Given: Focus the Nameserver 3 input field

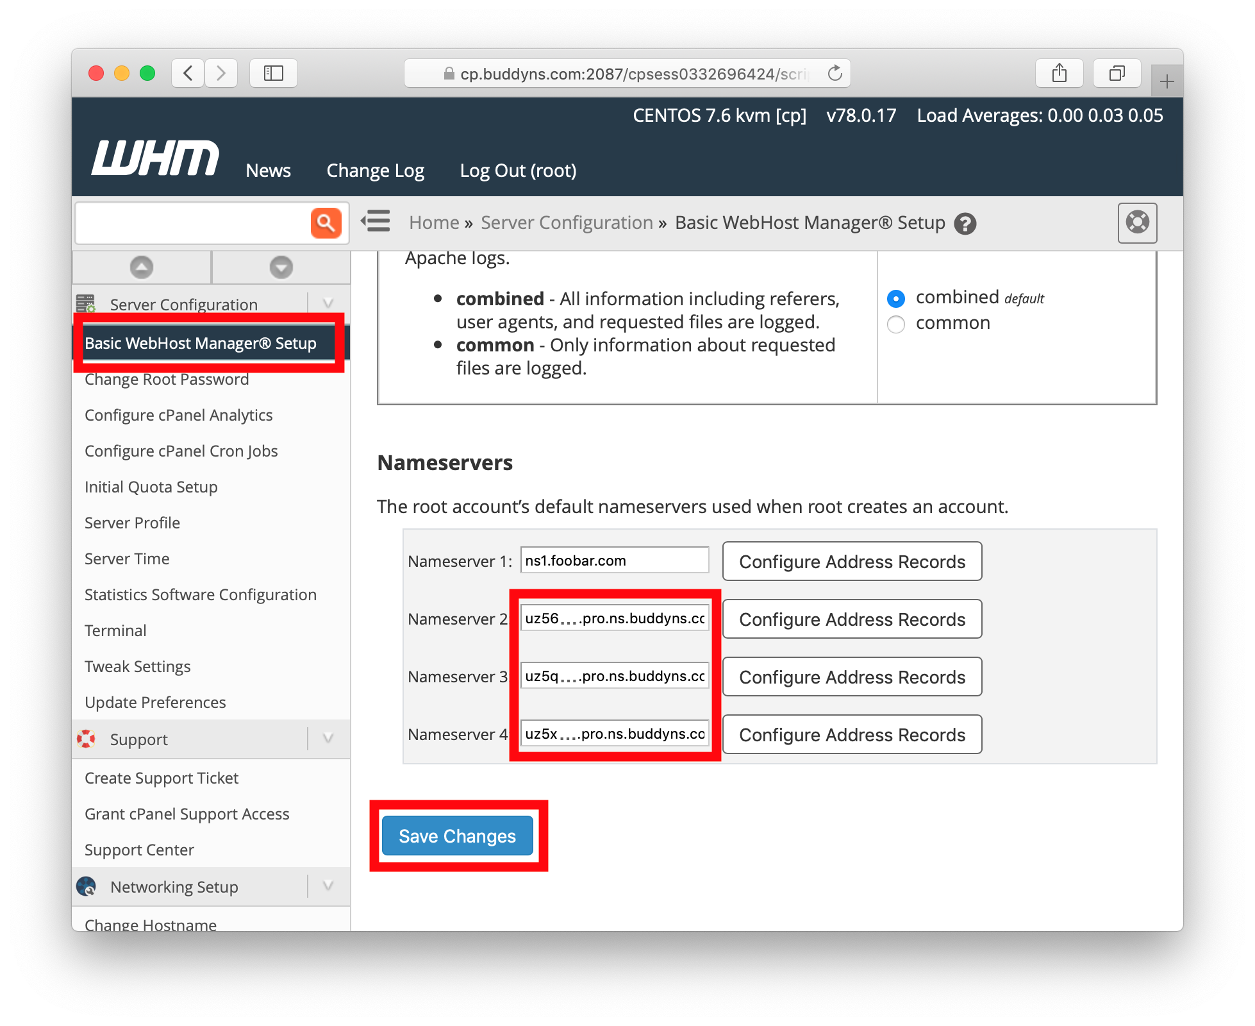Looking at the screenshot, I should click(615, 676).
